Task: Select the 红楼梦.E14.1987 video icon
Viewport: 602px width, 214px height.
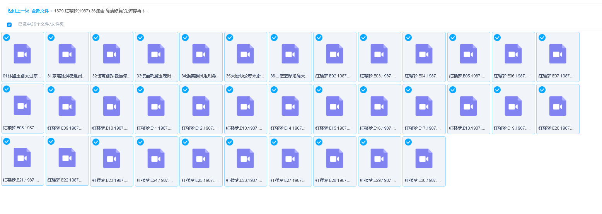Action: point(290,106)
